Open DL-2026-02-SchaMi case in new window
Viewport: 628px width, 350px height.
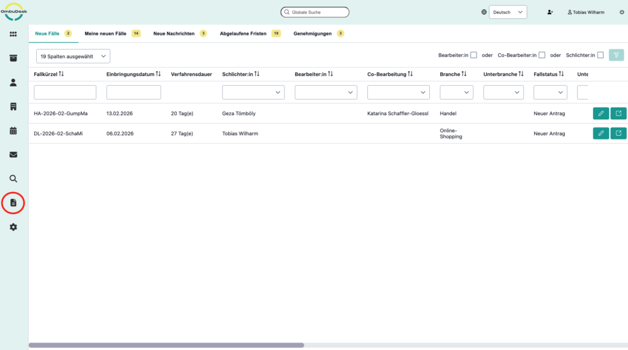[x=618, y=133]
